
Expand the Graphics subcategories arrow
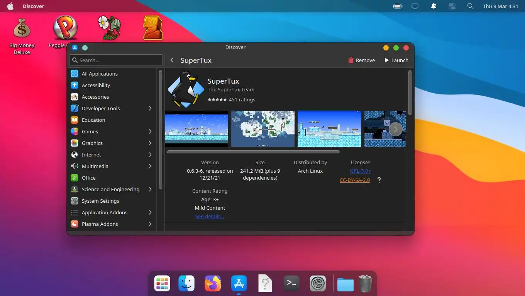coord(150,143)
